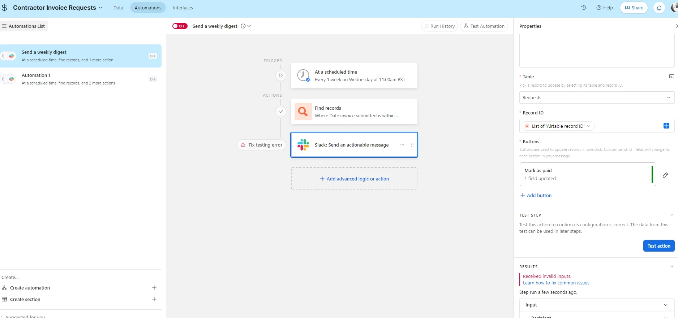This screenshot has height=318, width=678.
Task: Click Test Automation button
Action: (484, 26)
